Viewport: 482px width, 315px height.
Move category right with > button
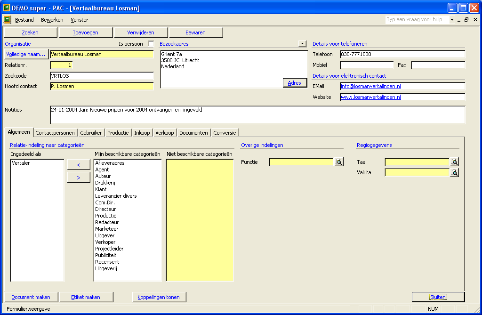pyautogui.click(x=79, y=178)
